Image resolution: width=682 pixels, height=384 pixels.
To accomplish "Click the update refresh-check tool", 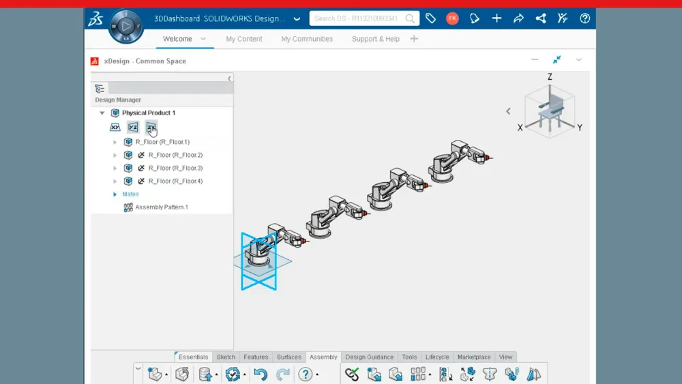I will (x=233, y=374).
